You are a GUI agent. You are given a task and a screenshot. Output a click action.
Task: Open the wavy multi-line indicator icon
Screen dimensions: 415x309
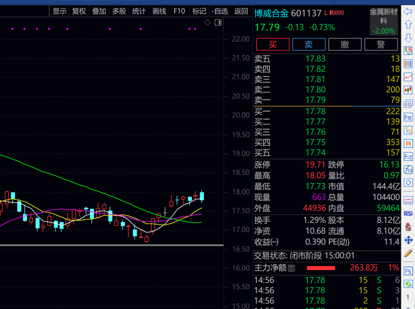[408, 200]
